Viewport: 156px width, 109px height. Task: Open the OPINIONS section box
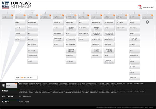coord(122,17)
